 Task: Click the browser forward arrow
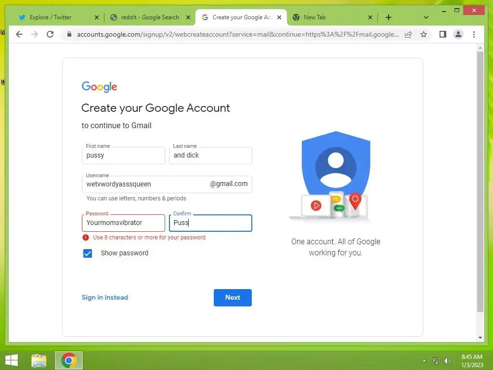click(35, 34)
